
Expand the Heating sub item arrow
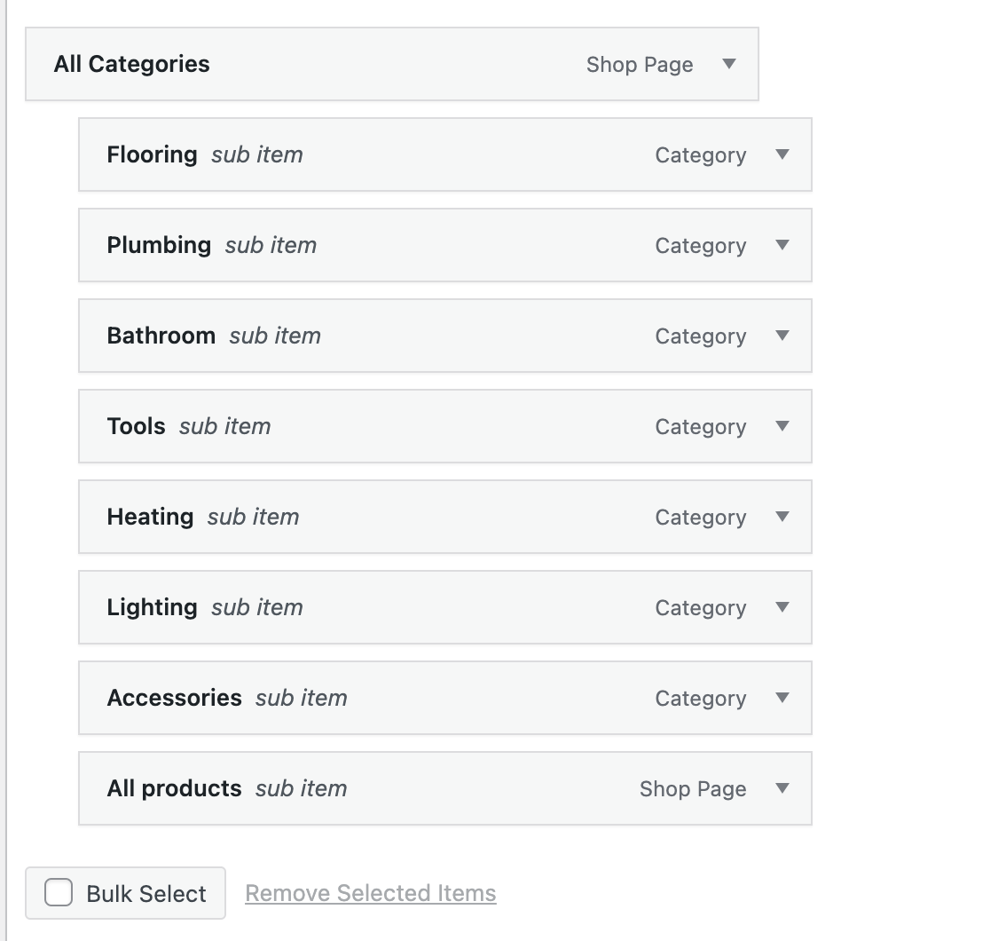(782, 517)
